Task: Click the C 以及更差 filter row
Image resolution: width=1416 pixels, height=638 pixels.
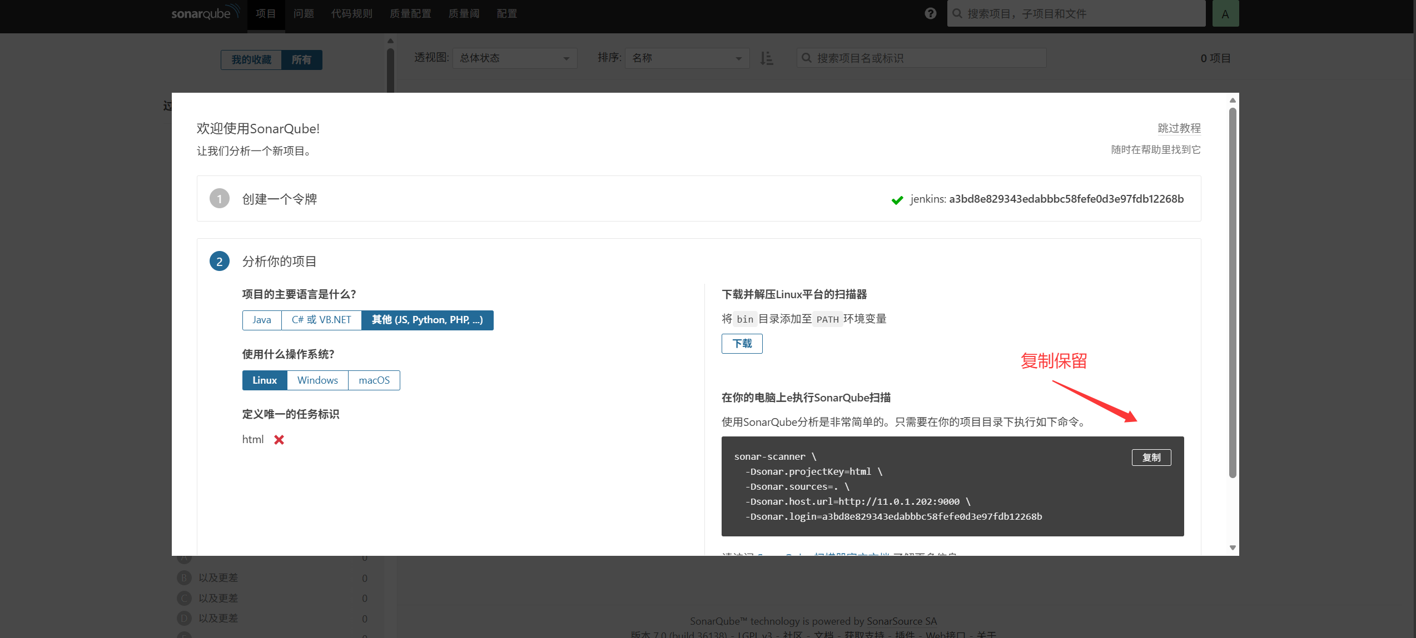Action: [272, 598]
